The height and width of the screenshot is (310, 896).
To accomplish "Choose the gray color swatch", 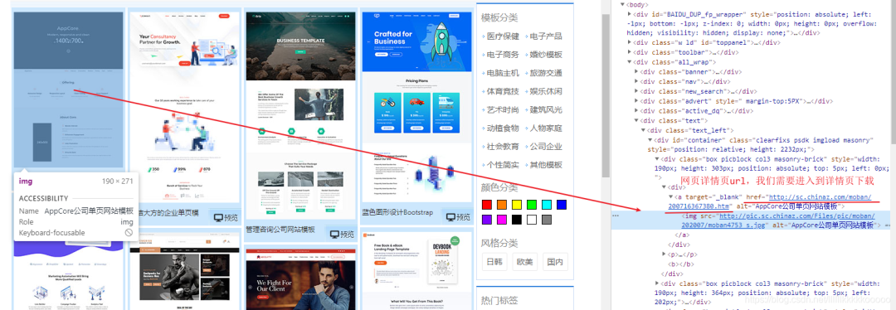I will click(x=546, y=219).
